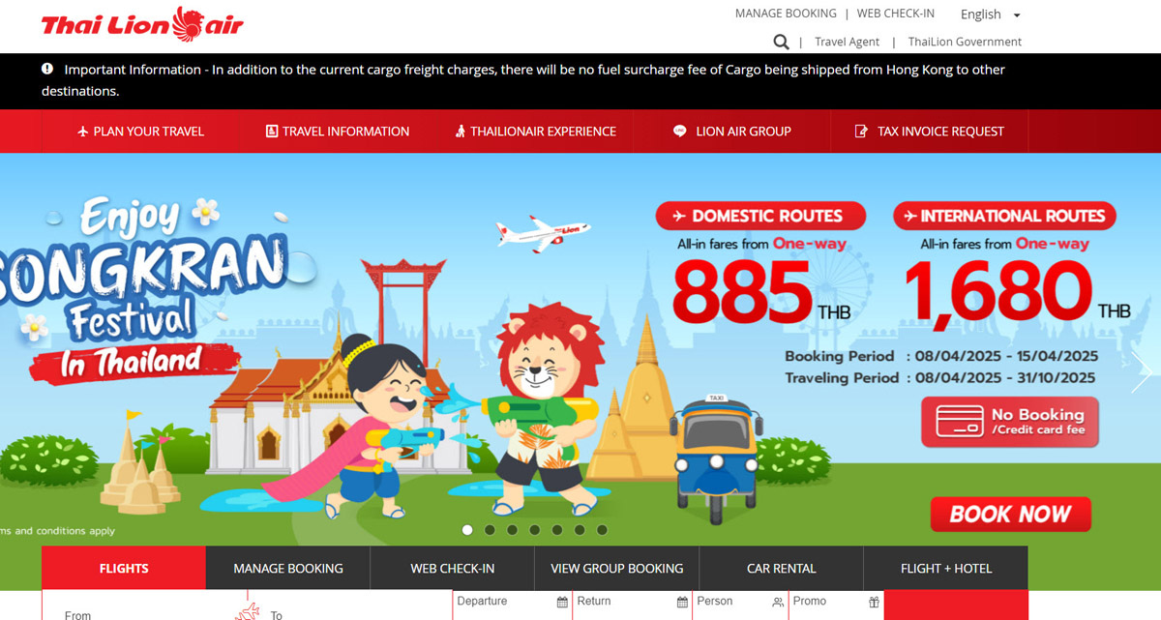Viewport: 1161px width, 620px height.
Task: Select the Flight + Hotel tab
Action: (946, 568)
